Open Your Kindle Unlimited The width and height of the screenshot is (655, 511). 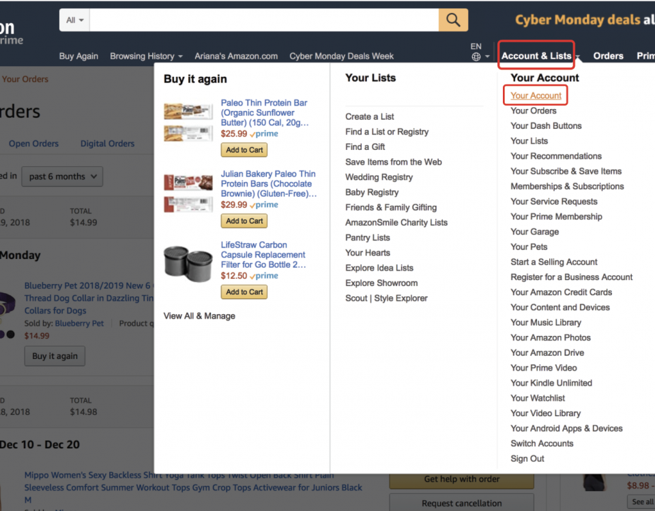(x=551, y=383)
